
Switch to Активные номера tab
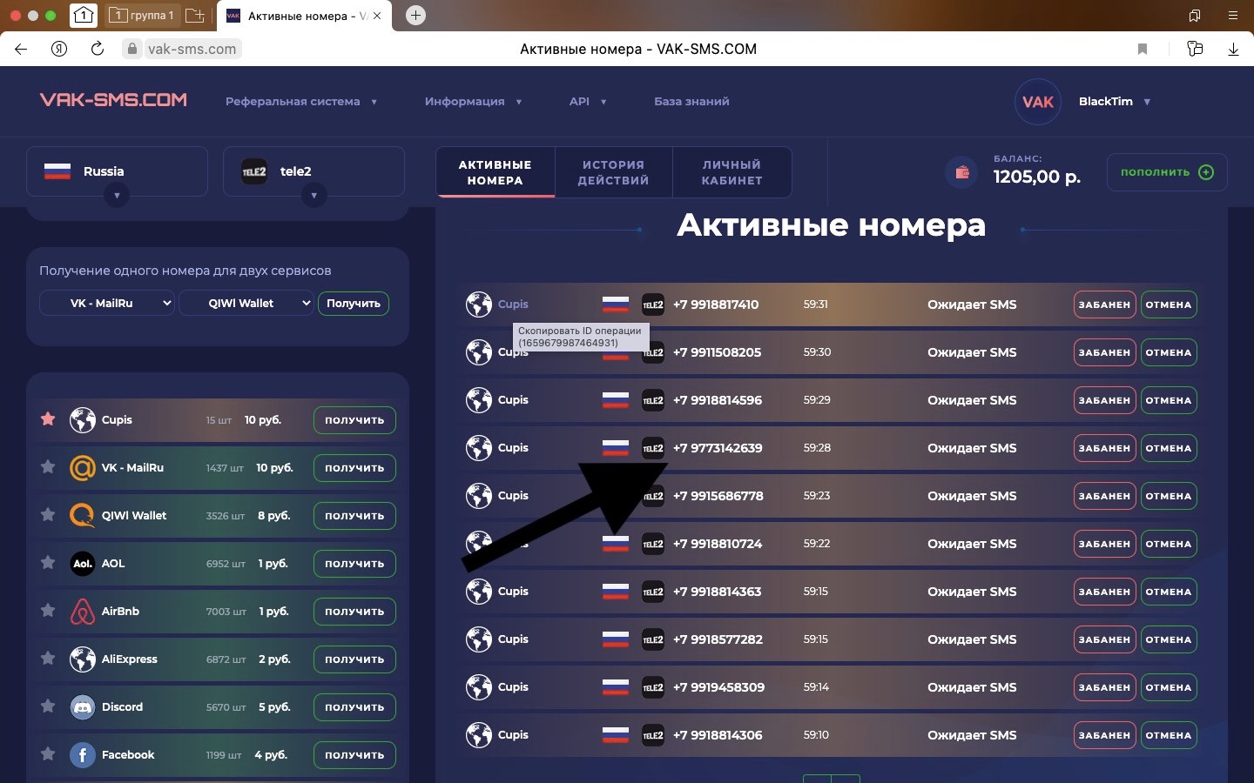point(495,172)
